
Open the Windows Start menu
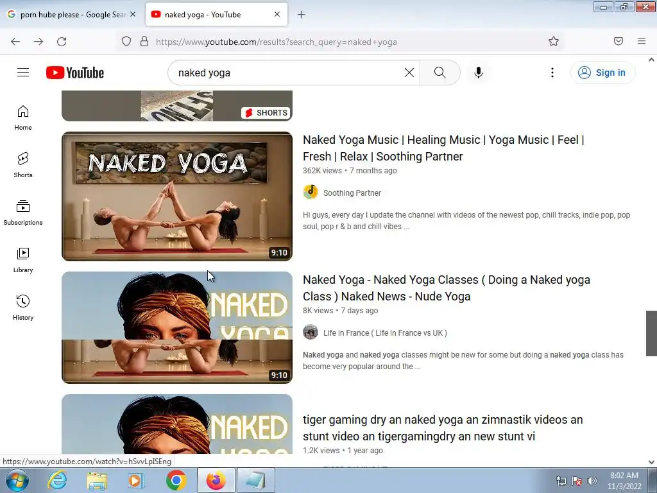point(17,480)
